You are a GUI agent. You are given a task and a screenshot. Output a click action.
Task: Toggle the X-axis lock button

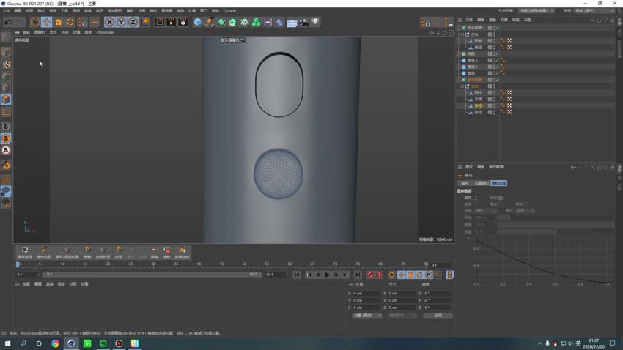pyautogui.click(x=109, y=22)
